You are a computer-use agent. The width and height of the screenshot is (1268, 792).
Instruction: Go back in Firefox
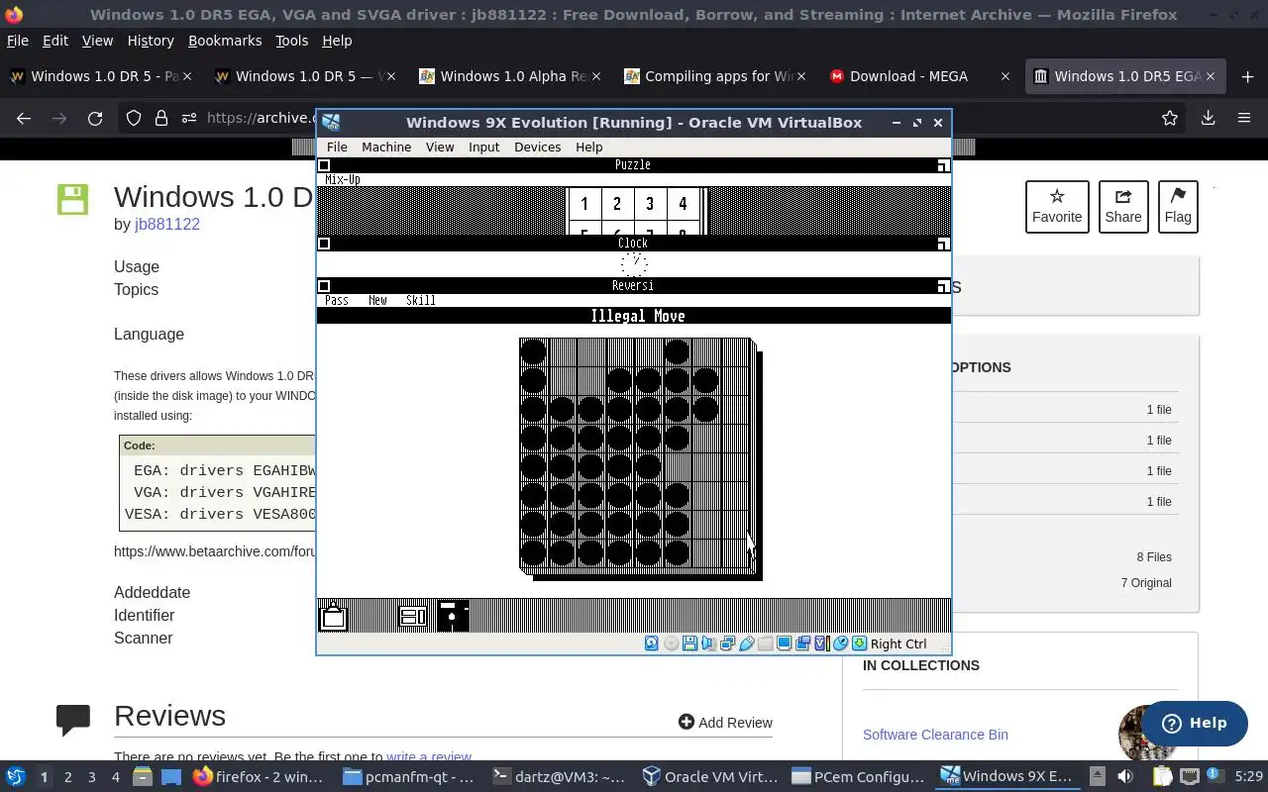(24, 118)
